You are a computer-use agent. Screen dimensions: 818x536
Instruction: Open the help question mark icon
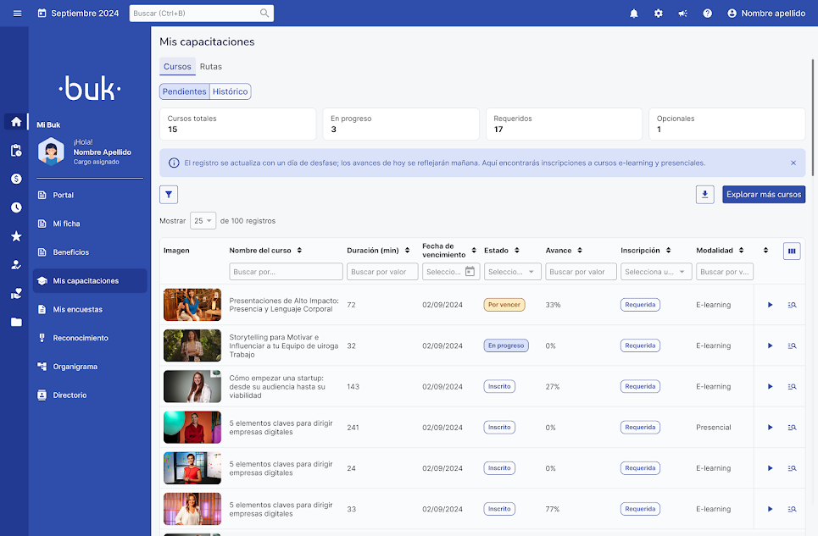point(708,14)
